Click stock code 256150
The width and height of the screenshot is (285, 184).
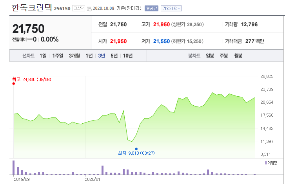62,9
